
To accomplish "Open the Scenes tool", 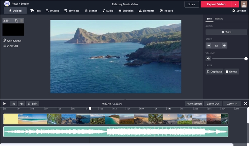I will point(91,11).
